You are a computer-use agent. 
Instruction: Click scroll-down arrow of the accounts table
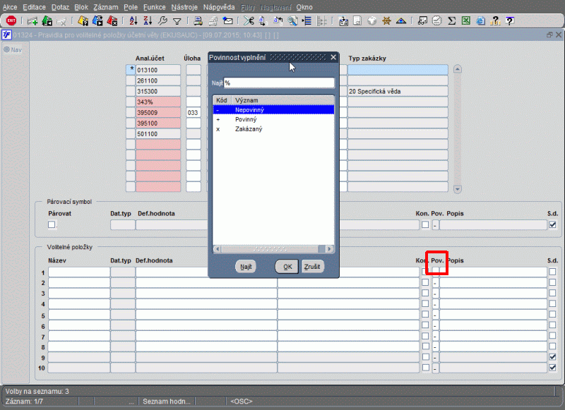pyautogui.click(x=457, y=189)
